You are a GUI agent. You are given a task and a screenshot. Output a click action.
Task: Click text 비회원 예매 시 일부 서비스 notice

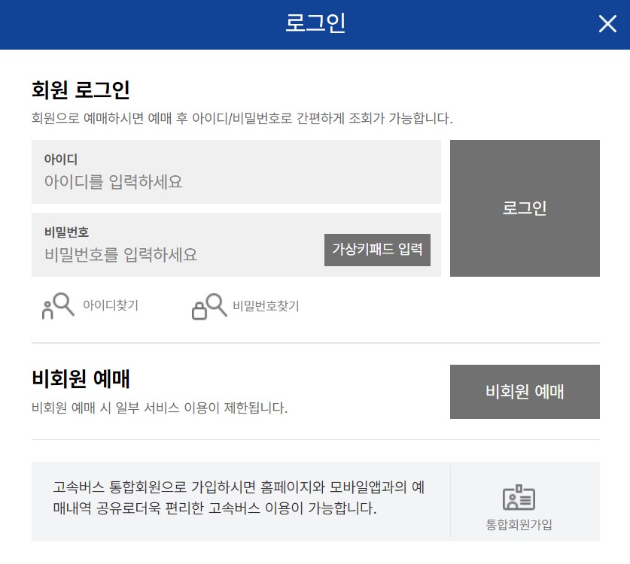click(x=160, y=408)
